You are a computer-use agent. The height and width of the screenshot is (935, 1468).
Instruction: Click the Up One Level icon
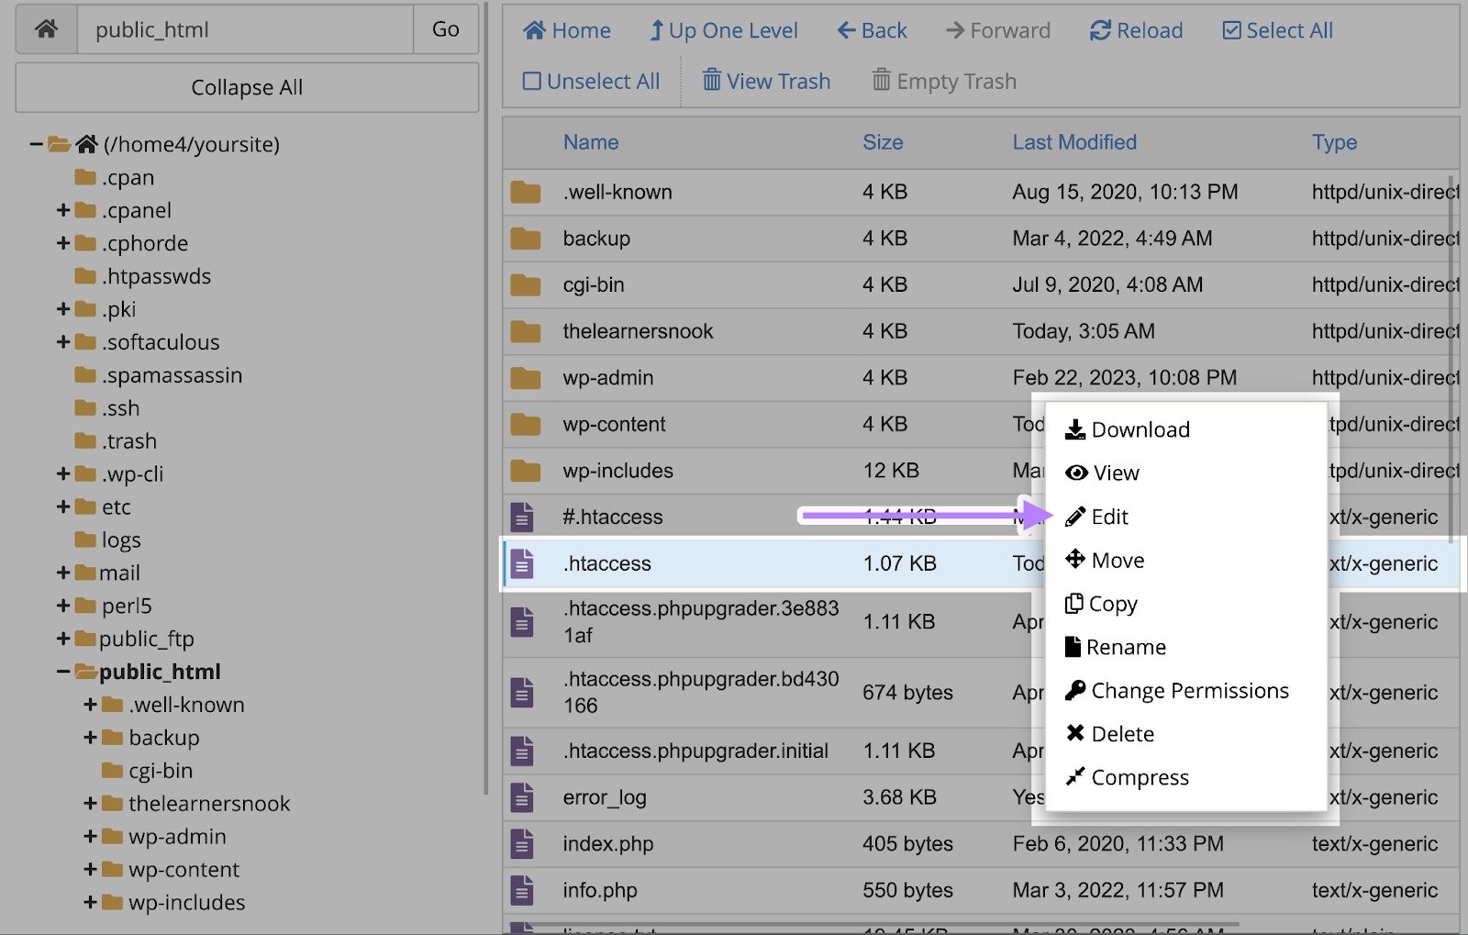[x=657, y=30]
